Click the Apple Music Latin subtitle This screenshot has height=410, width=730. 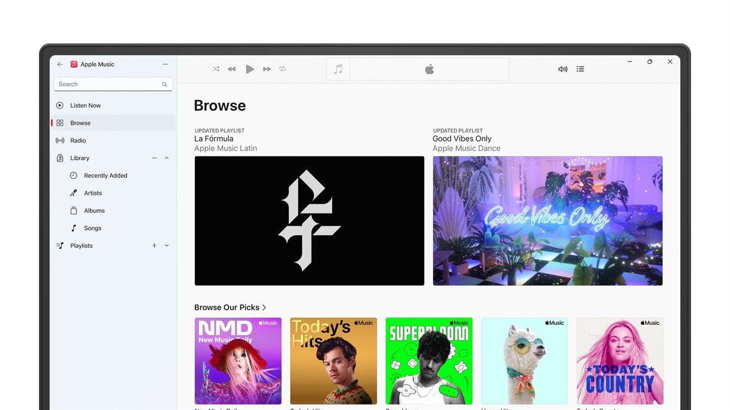(x=226, y=148)
